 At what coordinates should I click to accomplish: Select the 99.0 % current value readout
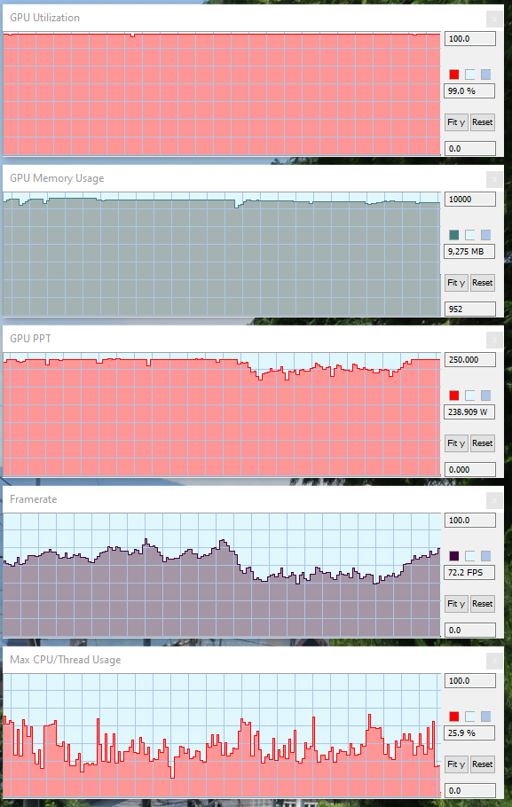pyautogui.click(x=469, y=91)
